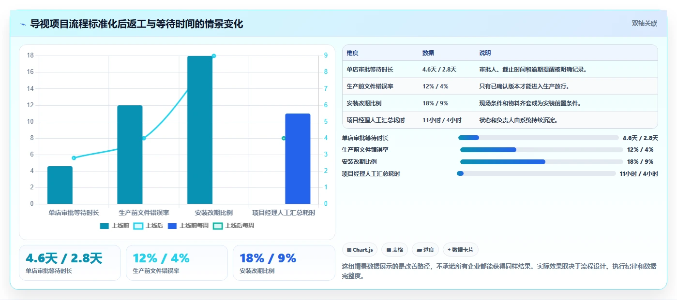677x300 pixels.
Task: Click the 进度 tag
Action: point(425,250)
